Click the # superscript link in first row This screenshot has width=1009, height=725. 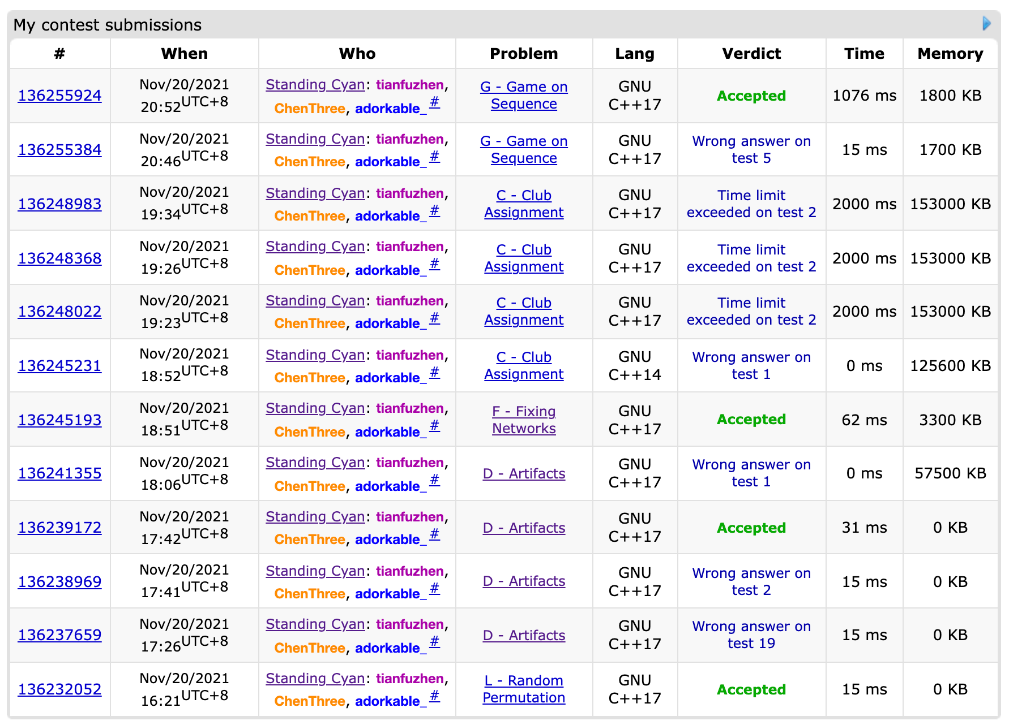pyautogui.click(x=434, y=102)
